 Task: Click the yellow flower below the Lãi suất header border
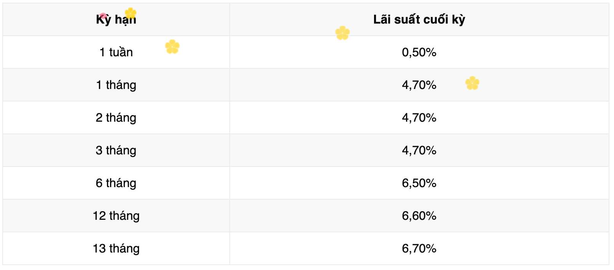[342, 33]
